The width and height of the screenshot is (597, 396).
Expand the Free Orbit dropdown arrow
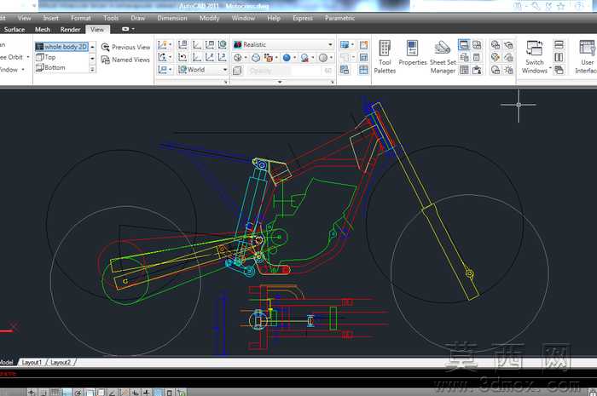click(x=28, y=57)
